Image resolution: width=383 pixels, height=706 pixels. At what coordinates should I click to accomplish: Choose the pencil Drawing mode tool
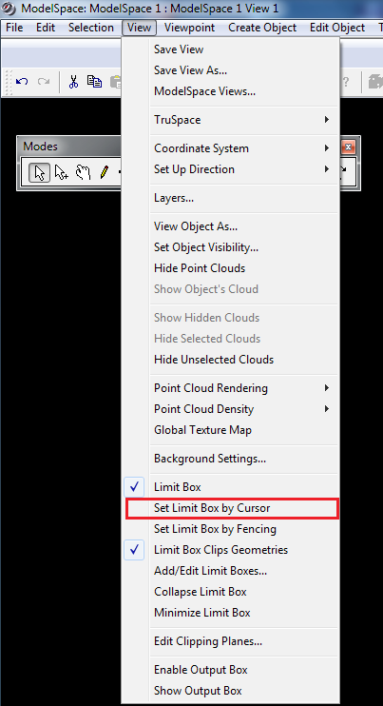click(105, 172)
